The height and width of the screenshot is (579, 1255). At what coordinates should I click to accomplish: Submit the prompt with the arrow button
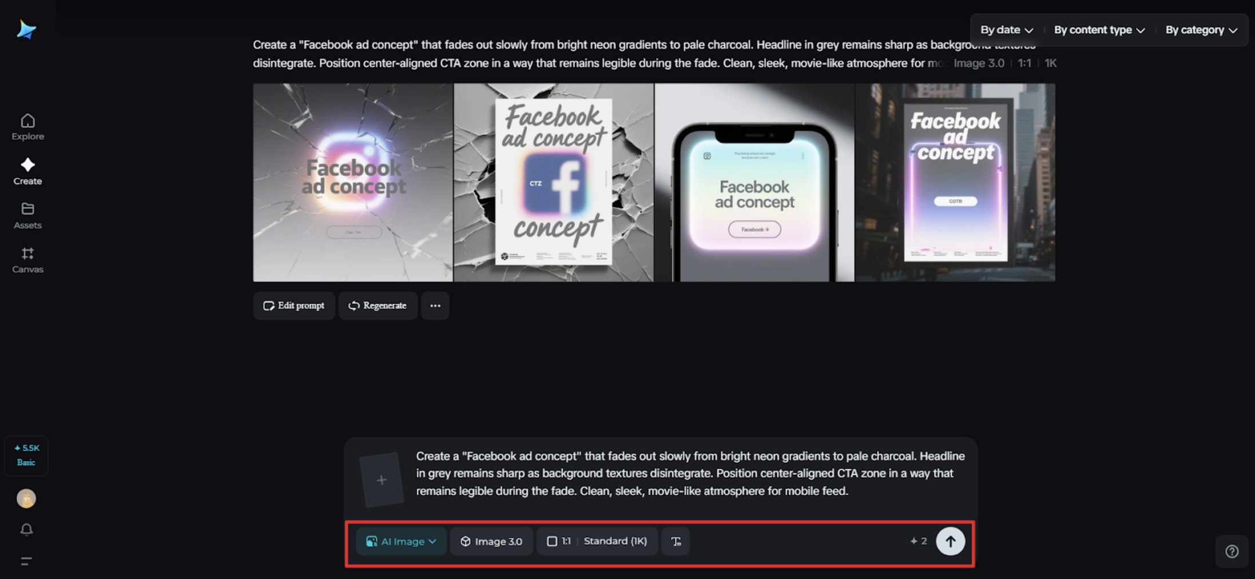(950, 541)
